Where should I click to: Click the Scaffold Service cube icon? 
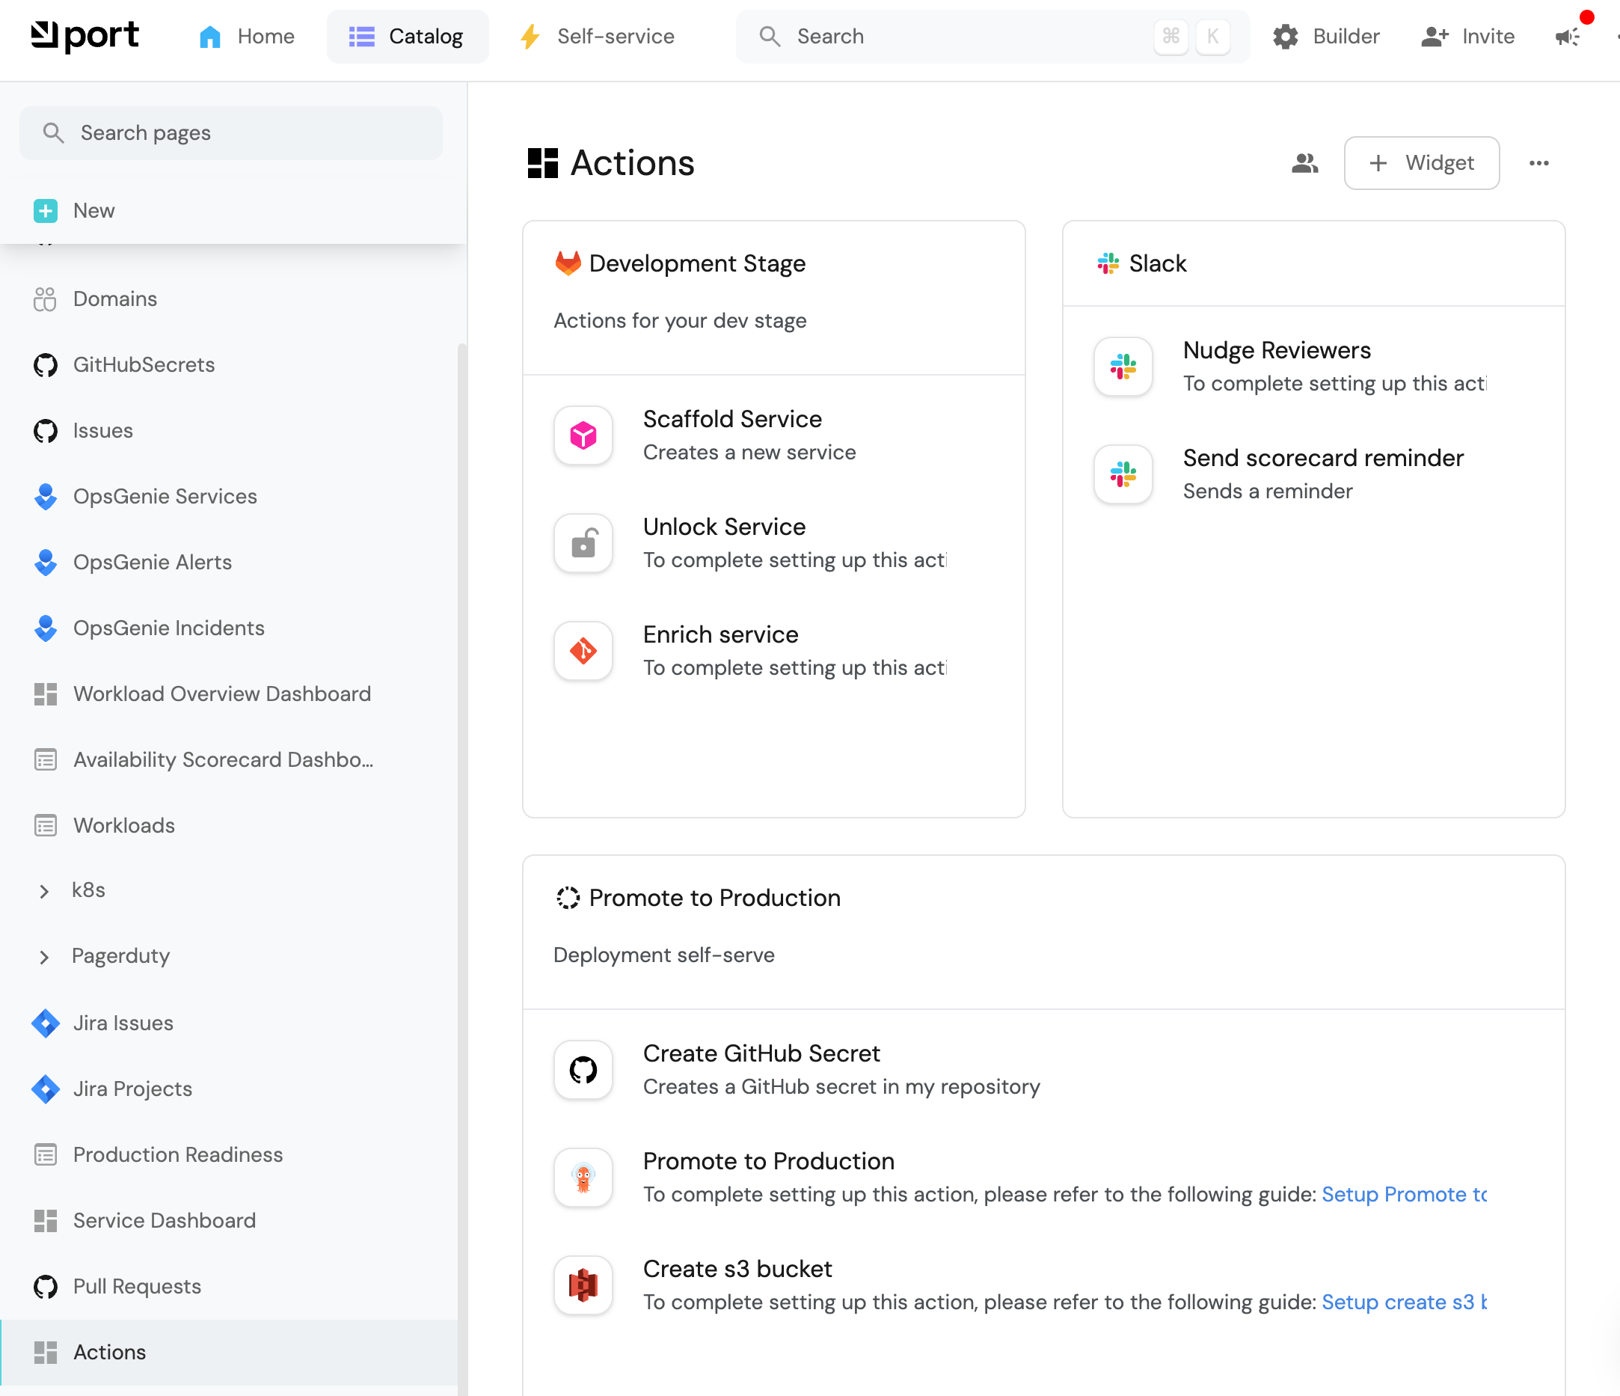coord(583,435)
